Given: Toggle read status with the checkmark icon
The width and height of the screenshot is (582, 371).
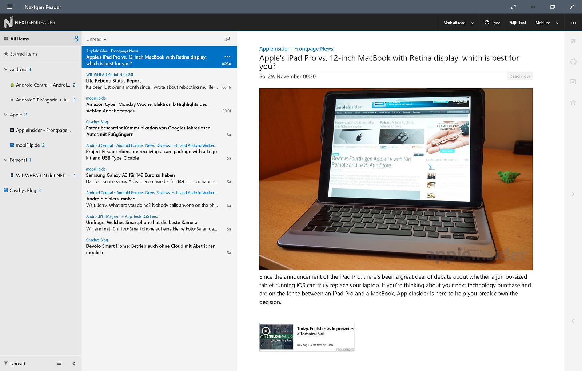Looking at the screenshot, I should pos(573,82).
